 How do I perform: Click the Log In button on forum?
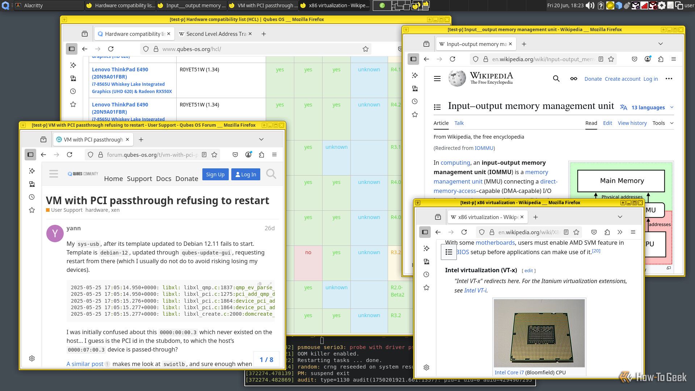tap(246, 174)
